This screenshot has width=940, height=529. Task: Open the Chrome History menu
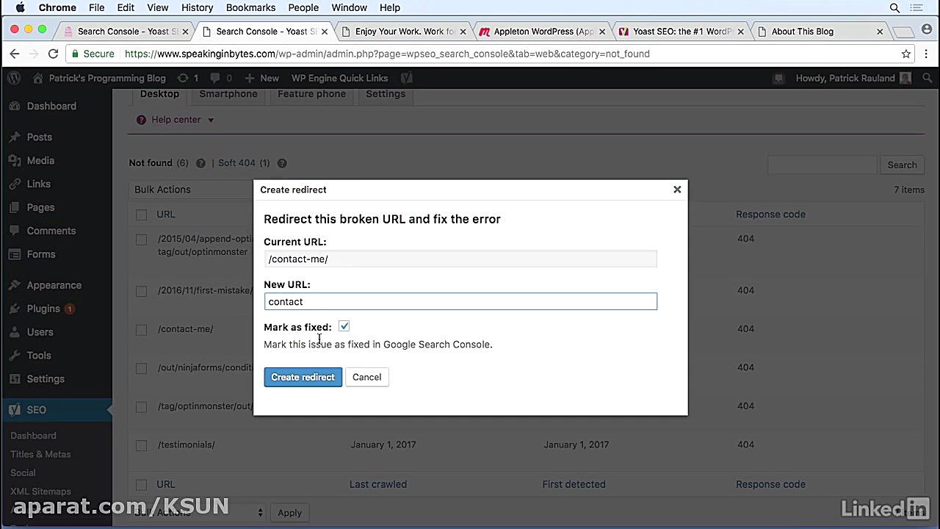coord(197,8)
